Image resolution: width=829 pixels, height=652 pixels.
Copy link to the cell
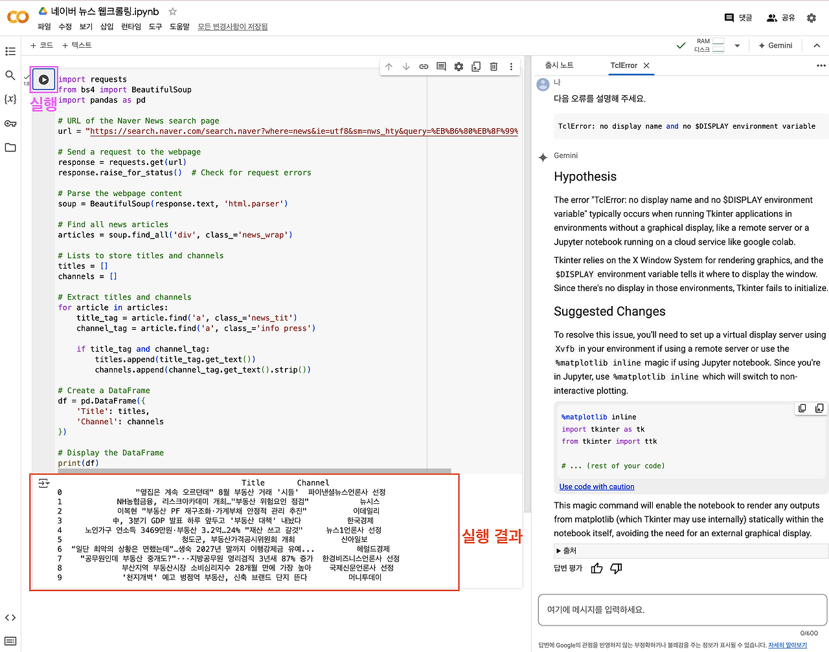[x=424, y=67]
